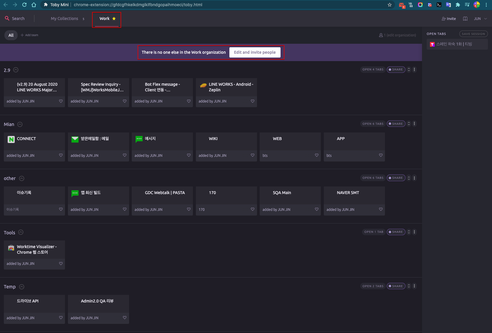492x333 pixels.
Task: Go to Chrome home page
Action: (x=34, y=5)
